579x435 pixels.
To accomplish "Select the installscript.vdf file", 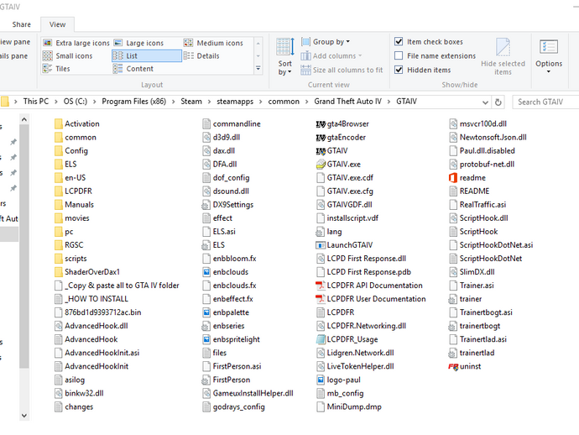I will coord(348,218).
